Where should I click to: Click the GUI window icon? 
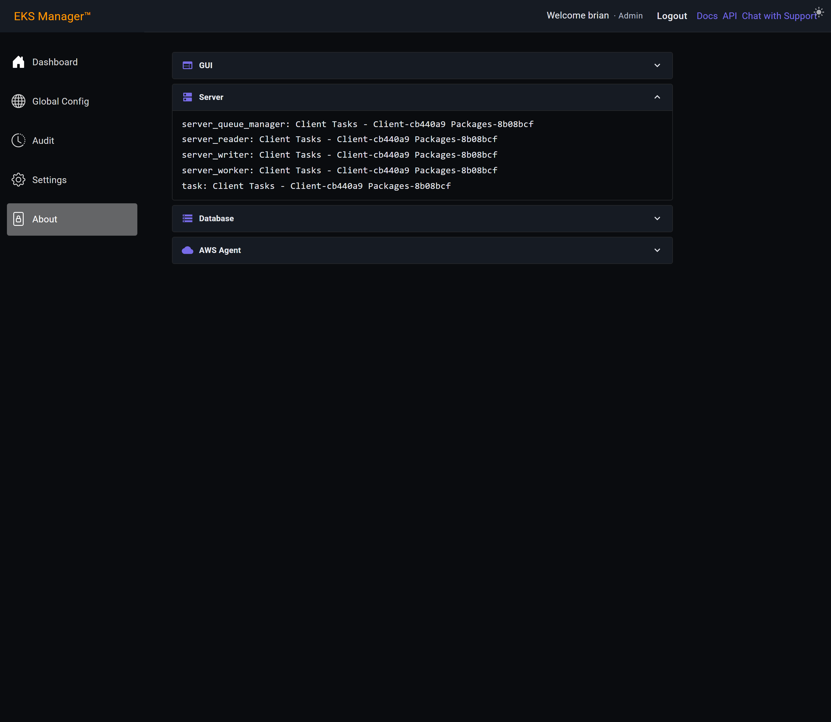coord(187,65)
